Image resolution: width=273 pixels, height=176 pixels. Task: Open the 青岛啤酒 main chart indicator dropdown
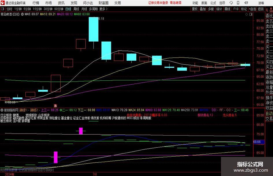[22, 14]
